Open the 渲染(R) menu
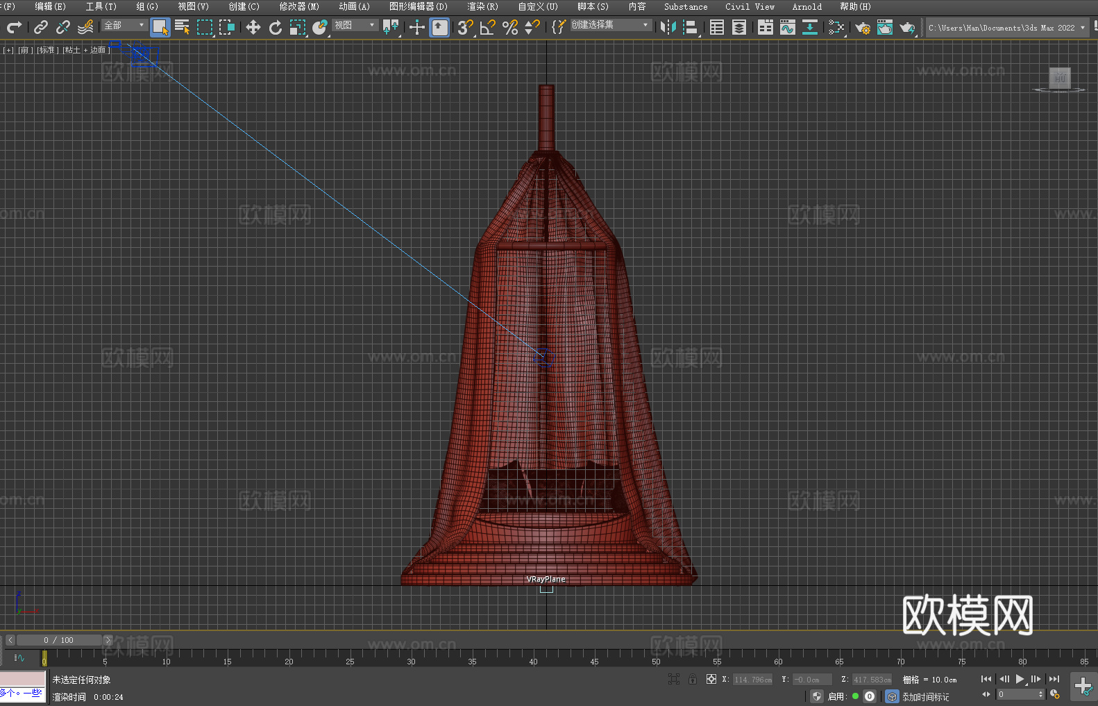Image resolution: width=1098 pixels, height=706 pixels. (482, 6)
